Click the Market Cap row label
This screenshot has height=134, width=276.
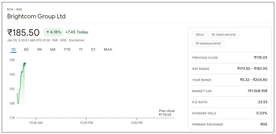(202, 91)
